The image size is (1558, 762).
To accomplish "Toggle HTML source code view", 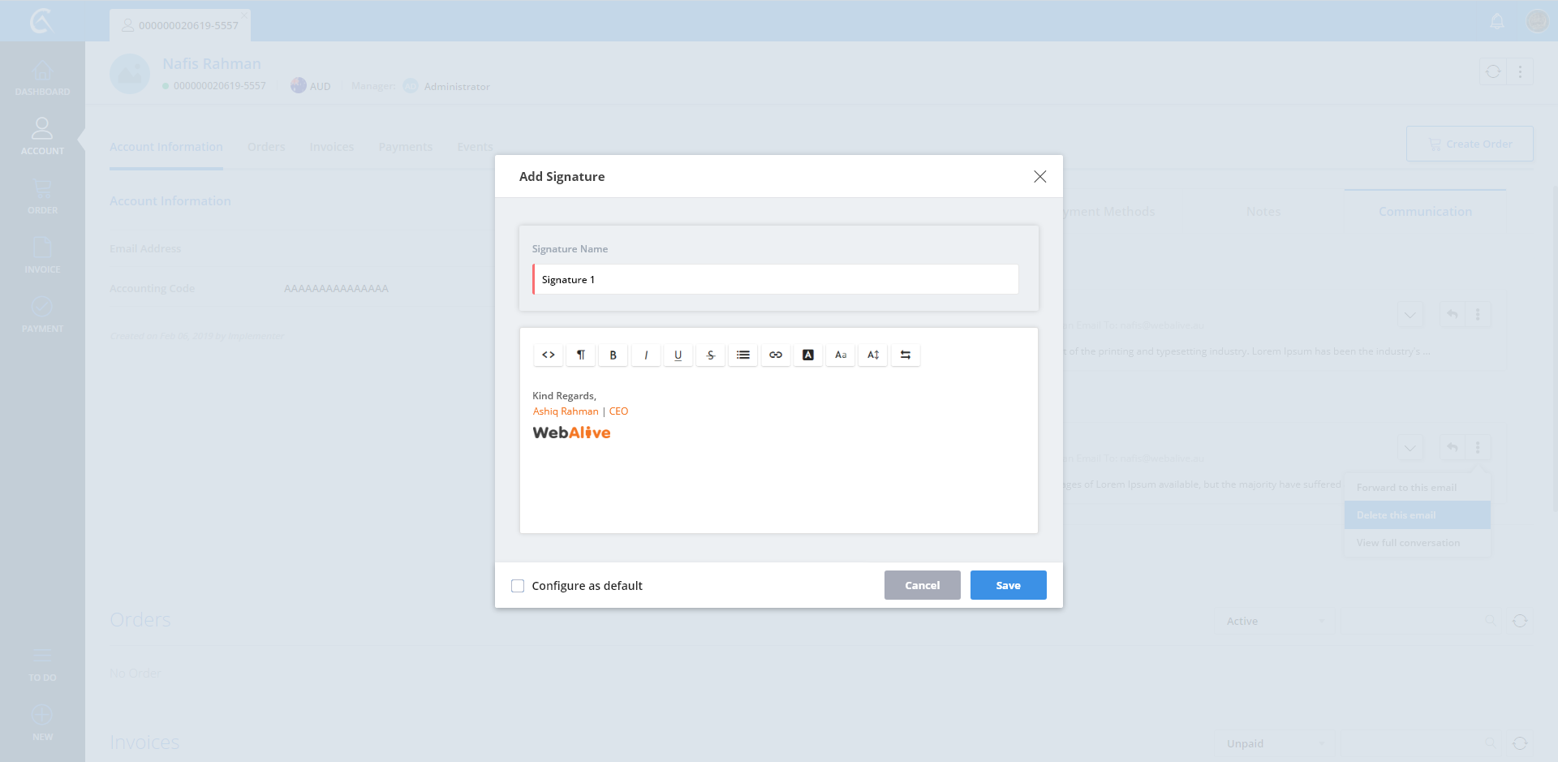I will (549, 355).
